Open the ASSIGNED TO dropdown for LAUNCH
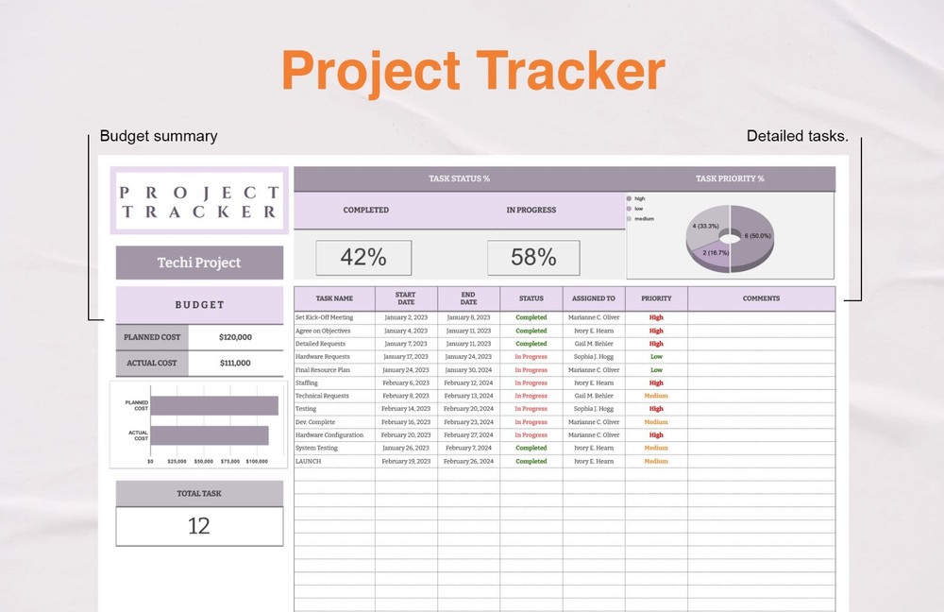This screenshot has width=944, height=612. [593, 461]
